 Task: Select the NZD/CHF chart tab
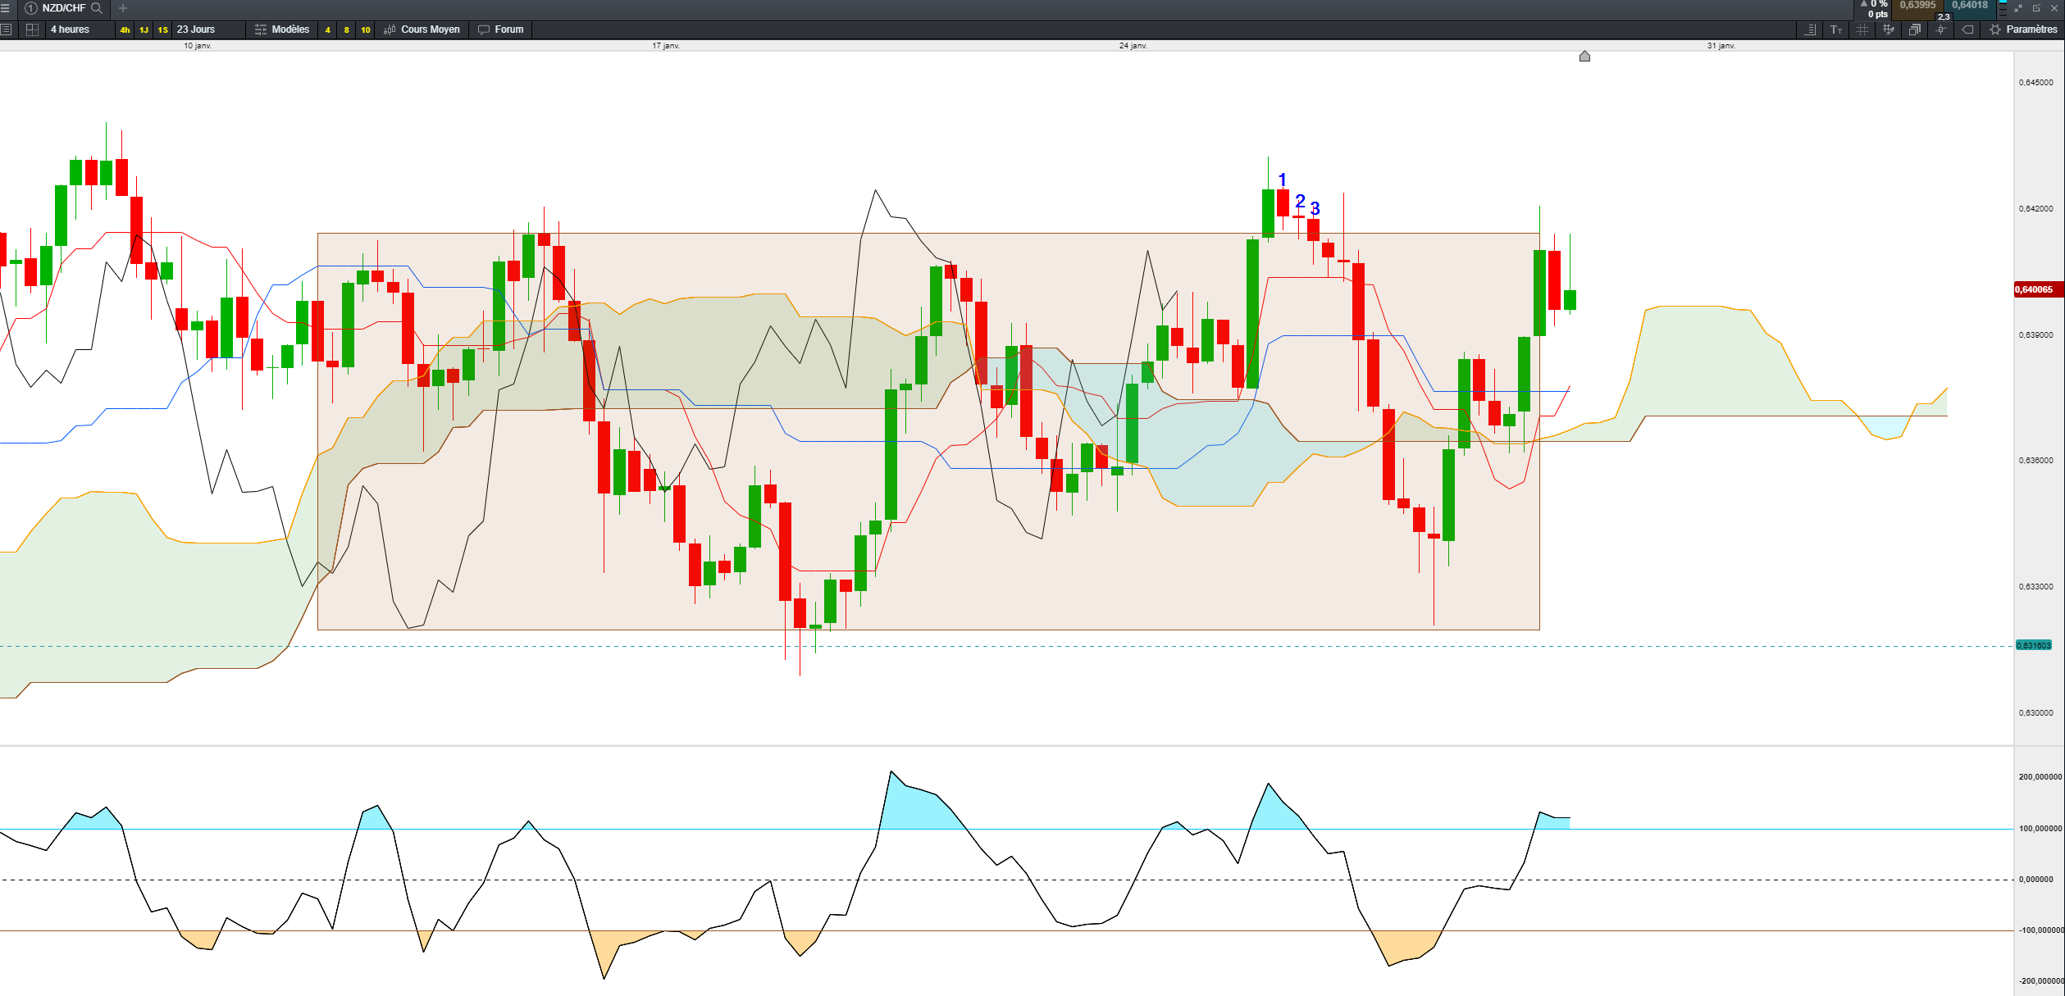click(x=64, y=8)
